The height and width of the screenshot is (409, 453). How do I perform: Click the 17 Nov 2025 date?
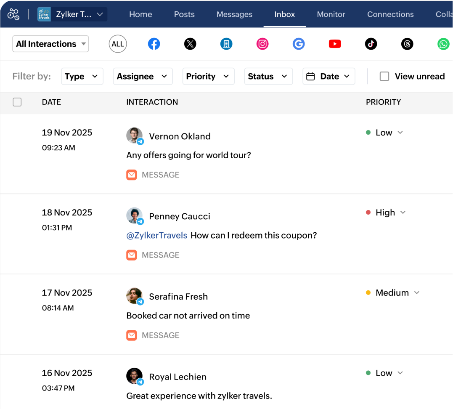tap(67, 293)
